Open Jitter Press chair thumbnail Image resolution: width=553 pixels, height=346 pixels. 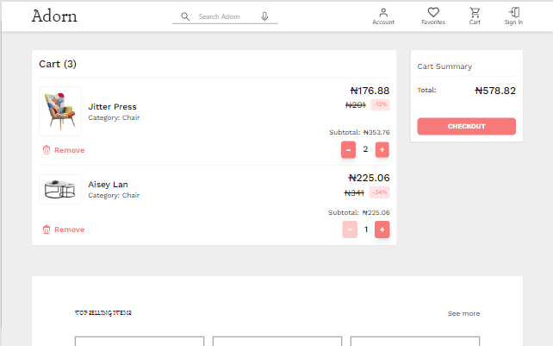[60, 111]
